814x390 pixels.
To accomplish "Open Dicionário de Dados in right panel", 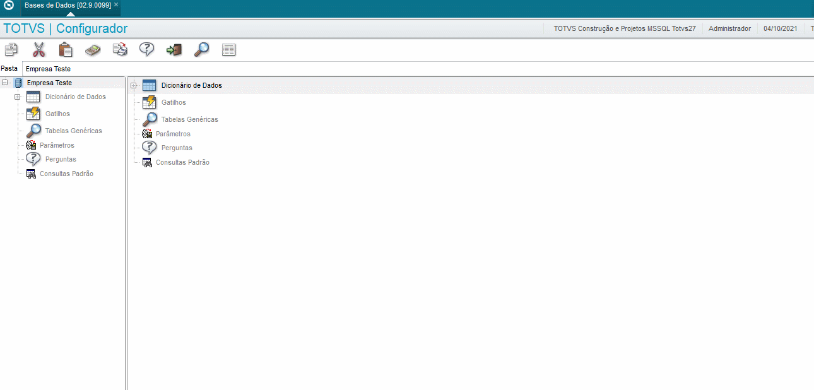I will pyautogui.click(x=192, y=85).
